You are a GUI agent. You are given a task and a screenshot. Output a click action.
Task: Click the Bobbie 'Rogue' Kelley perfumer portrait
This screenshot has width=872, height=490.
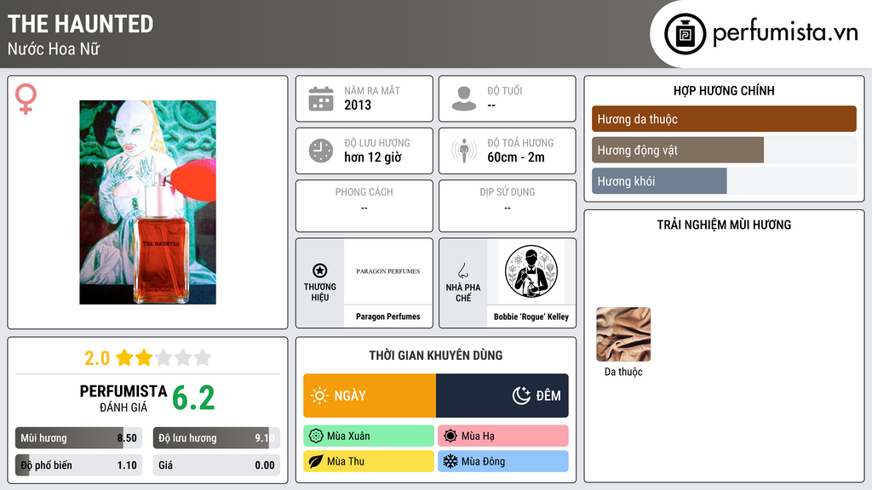531,271
